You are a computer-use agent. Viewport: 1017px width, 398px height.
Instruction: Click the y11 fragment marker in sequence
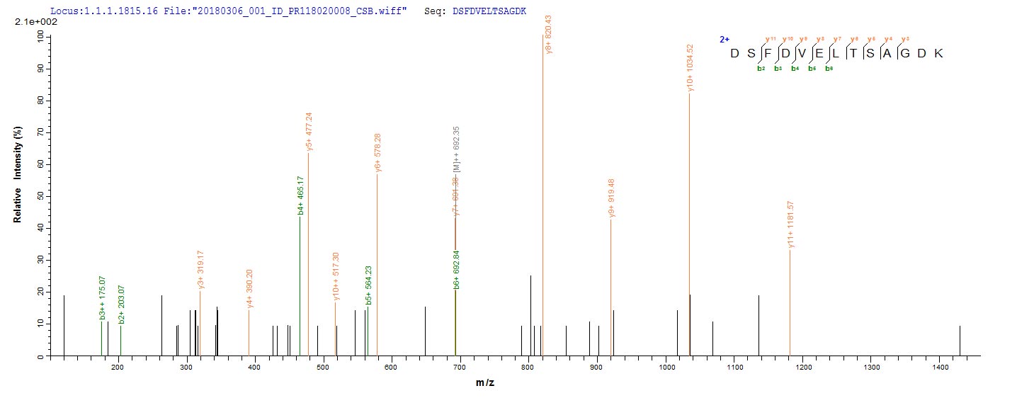[x=770, y=39]
